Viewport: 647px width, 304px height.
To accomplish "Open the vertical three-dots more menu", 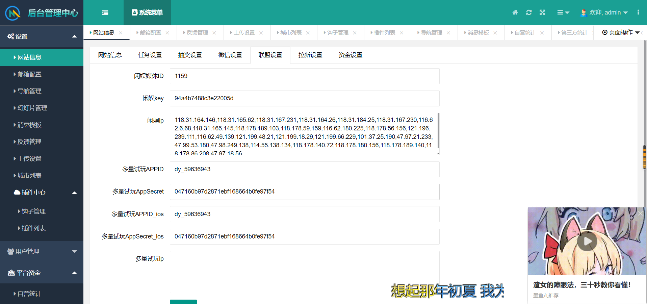I will coord(638,12).
